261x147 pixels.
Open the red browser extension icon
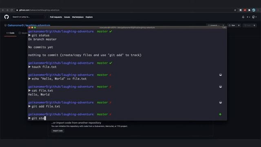point(245,10)
